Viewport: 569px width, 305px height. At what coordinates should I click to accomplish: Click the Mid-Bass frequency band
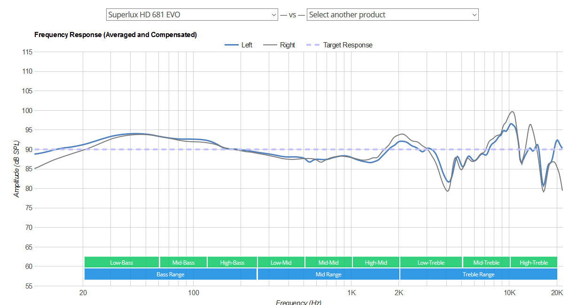click(183, 262)
